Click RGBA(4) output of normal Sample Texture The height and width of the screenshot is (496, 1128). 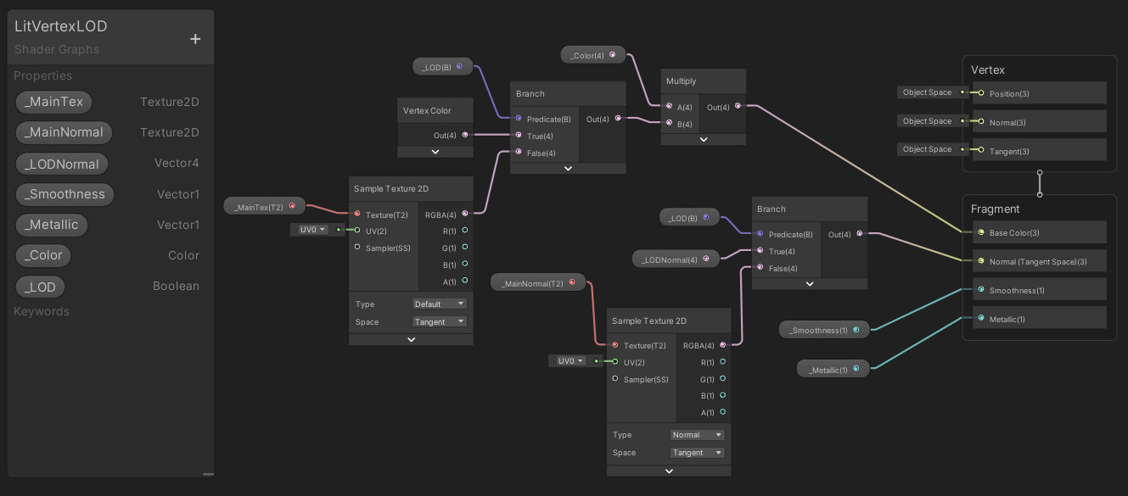(x=722, y=345)
